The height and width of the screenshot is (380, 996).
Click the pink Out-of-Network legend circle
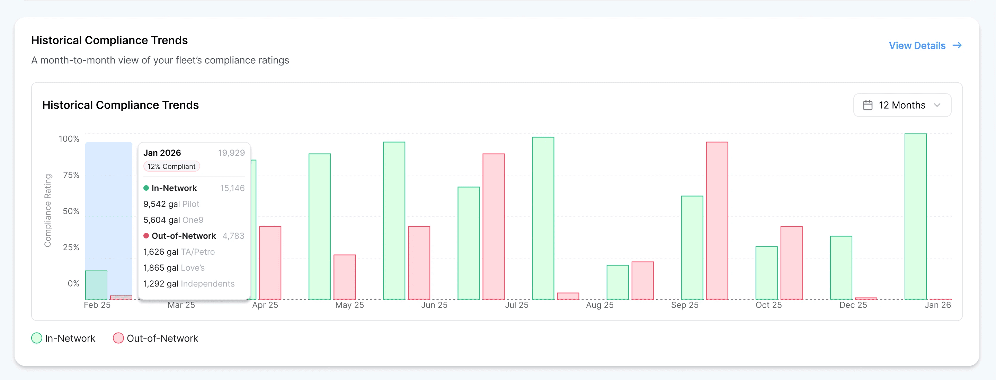tap(118, 338)
